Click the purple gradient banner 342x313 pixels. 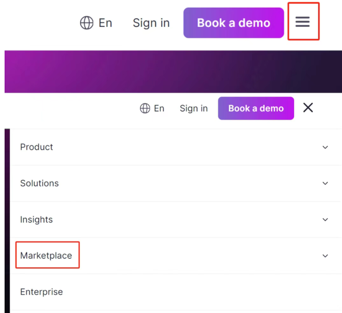[x=173, y=72]
